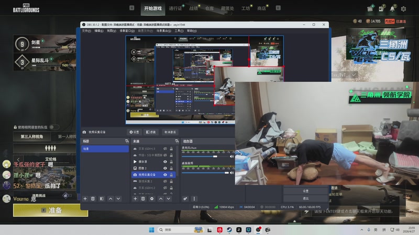Move selected scene up with chevron
Viewport: 419px width, 235px height.
pyautogui.click(x=111, y=199)
